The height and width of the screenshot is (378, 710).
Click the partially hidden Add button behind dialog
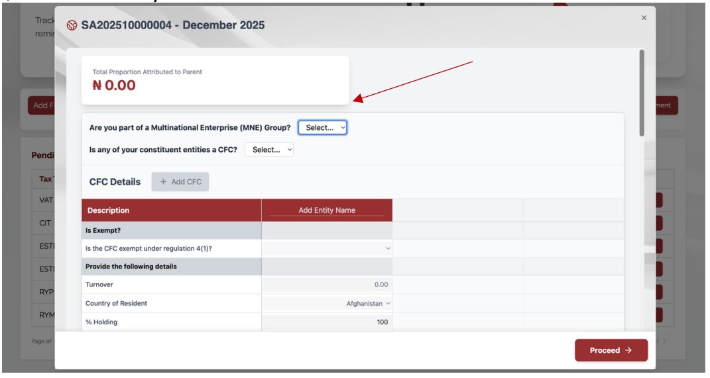coord(41,105)
